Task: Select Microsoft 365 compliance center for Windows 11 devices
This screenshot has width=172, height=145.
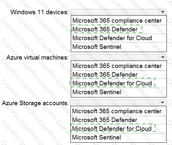Action: pos(119,20)
